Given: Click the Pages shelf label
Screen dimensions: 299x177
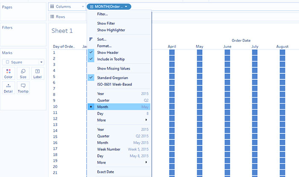Looking at the screenshot, I should pyautogui.click(x=7, y=7).
